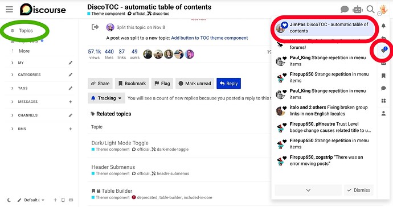
Task: Click the three-dots icon beside More
Action: [13, 51]
